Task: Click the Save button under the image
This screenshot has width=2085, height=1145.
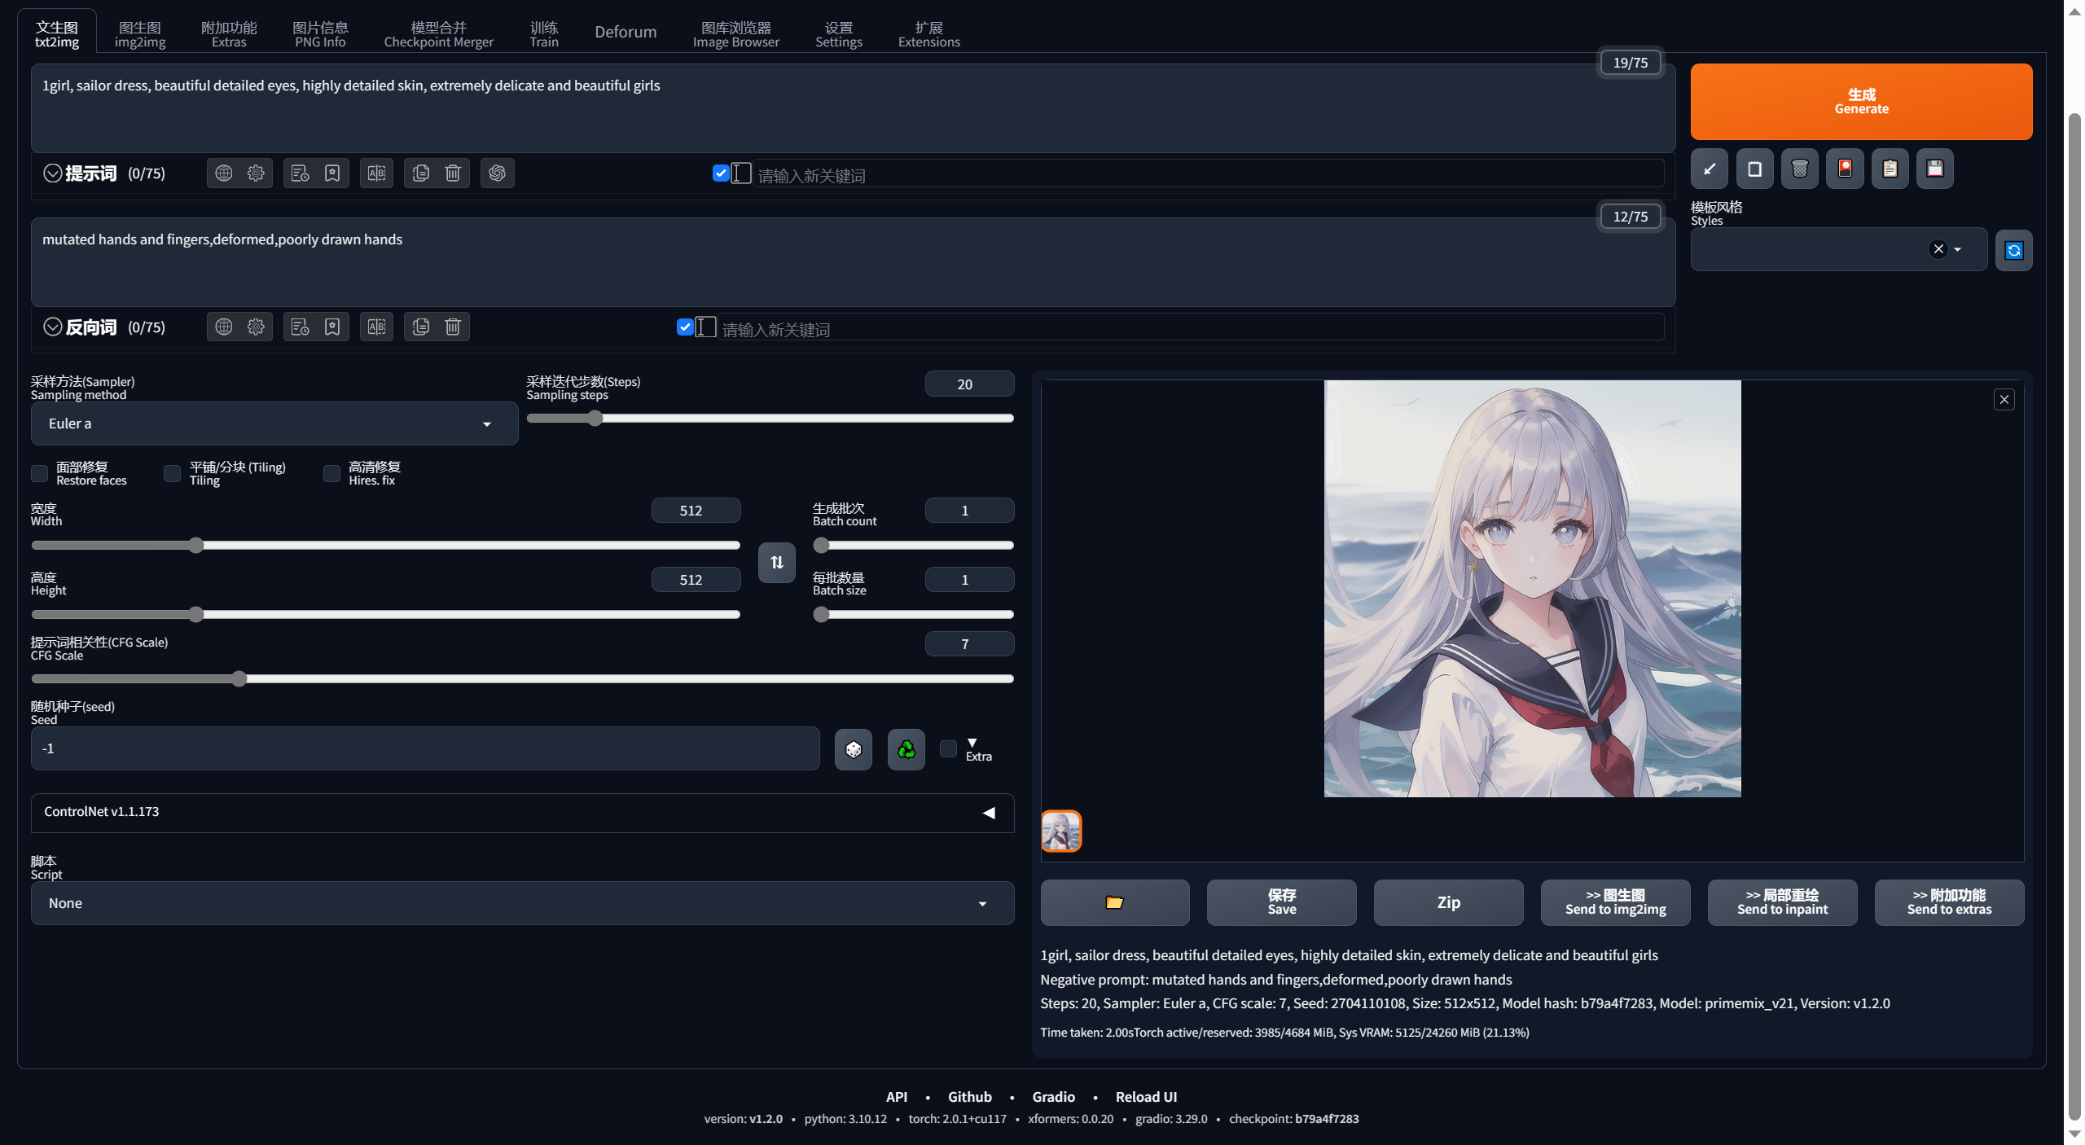Action: tap(1281, 902)
